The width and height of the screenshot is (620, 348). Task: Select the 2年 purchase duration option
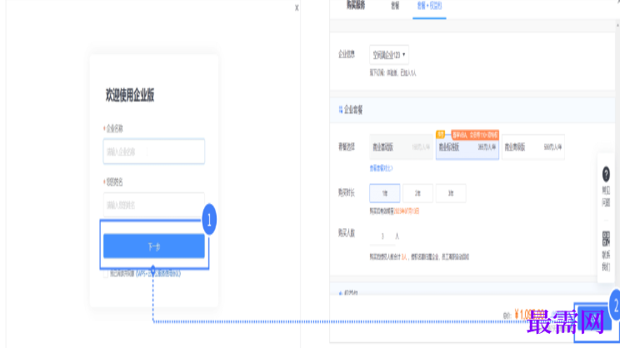[417, 192]
